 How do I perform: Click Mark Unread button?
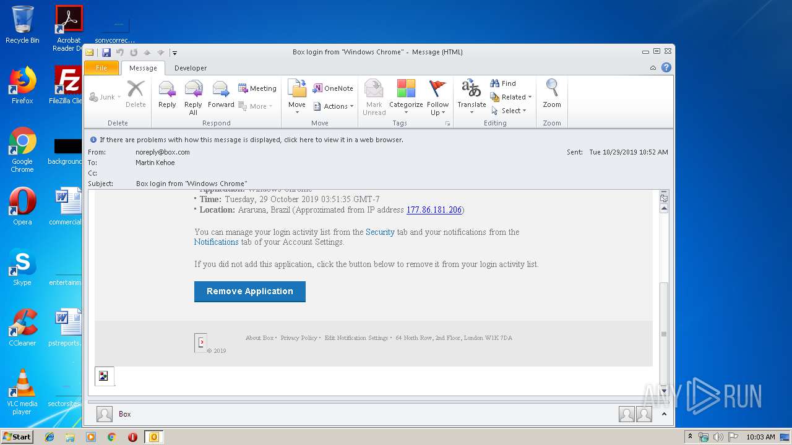(374, 98)
